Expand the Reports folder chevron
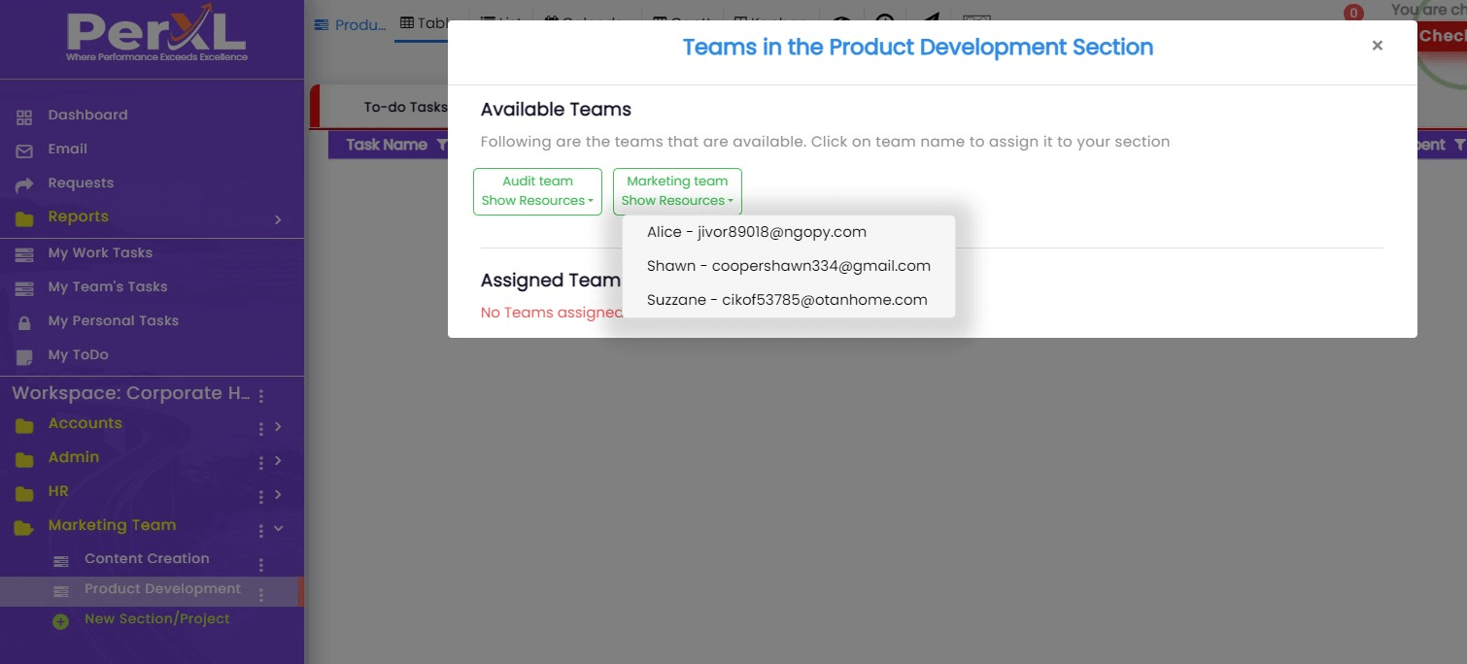Viewport: 1467px width, 664px height. 278,219
